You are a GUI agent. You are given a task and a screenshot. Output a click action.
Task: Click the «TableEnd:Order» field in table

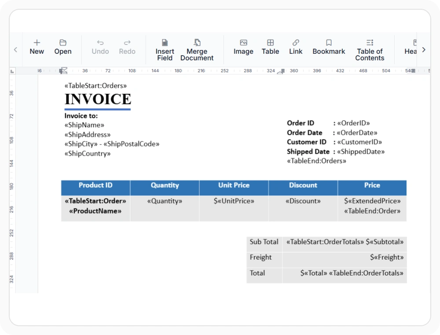point(372,211)
